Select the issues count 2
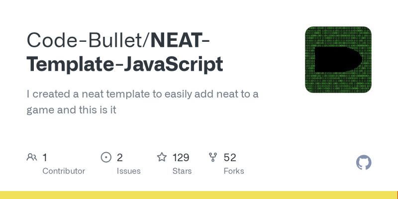The height and width of the screenshot is (199, 398). pos(120,158)
